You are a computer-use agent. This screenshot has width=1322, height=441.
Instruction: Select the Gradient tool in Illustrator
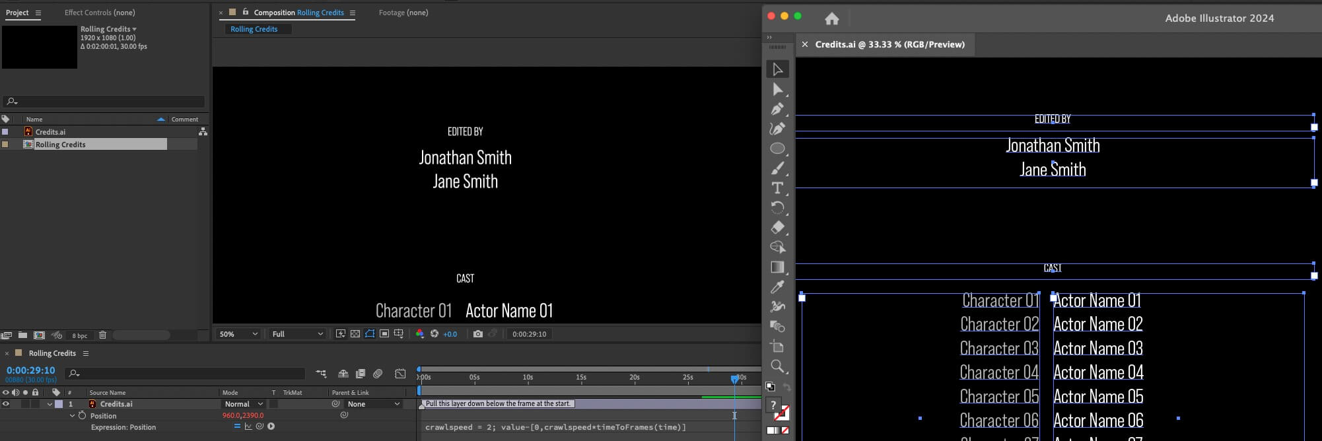777,267
